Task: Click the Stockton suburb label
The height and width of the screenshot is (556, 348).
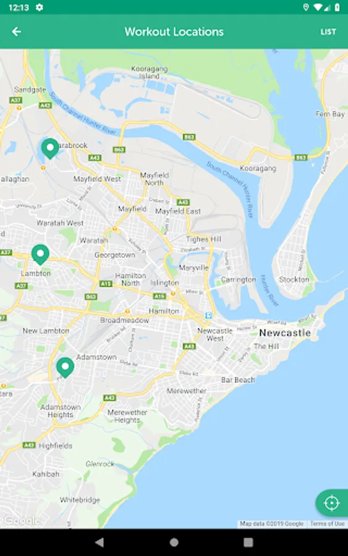Action: tap(294, 279)
